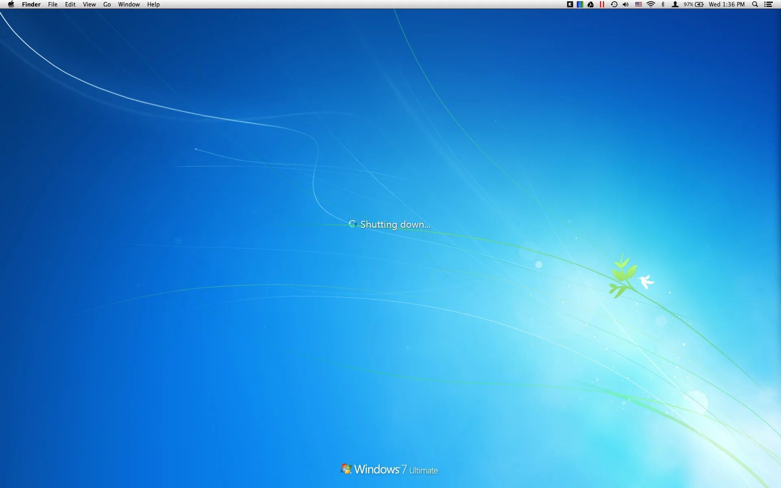Open Spotlight search magnifying glass
The height and width of the screenshot is (488, 781).
(755, 4)
